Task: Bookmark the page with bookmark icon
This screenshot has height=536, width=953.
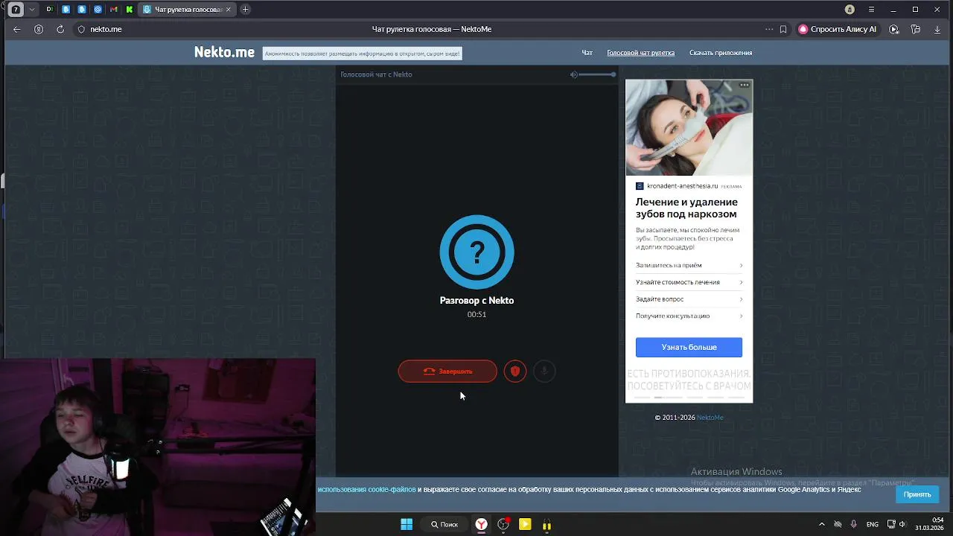Action: coord(783,29)
